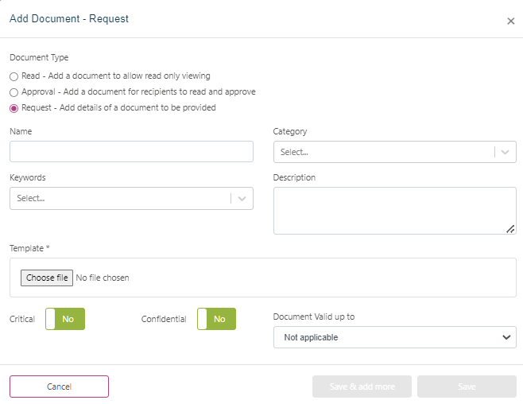Select the Read document type radio

(x=14, y=76)
